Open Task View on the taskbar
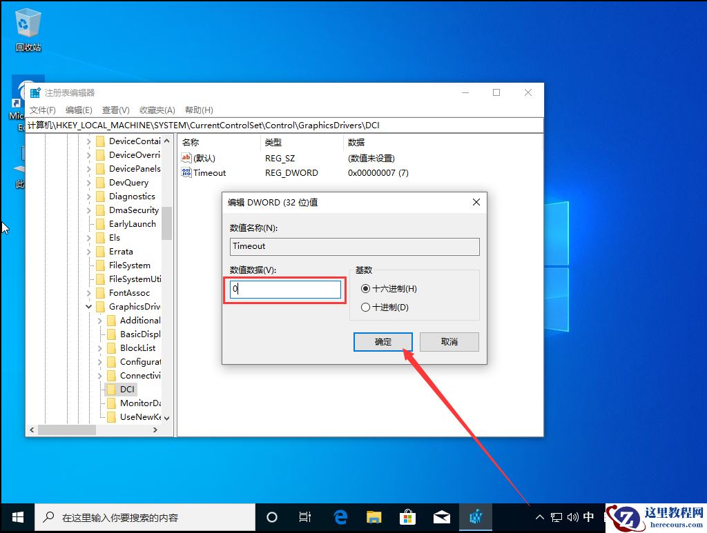The image size is (707, 533). pos(305,516)
